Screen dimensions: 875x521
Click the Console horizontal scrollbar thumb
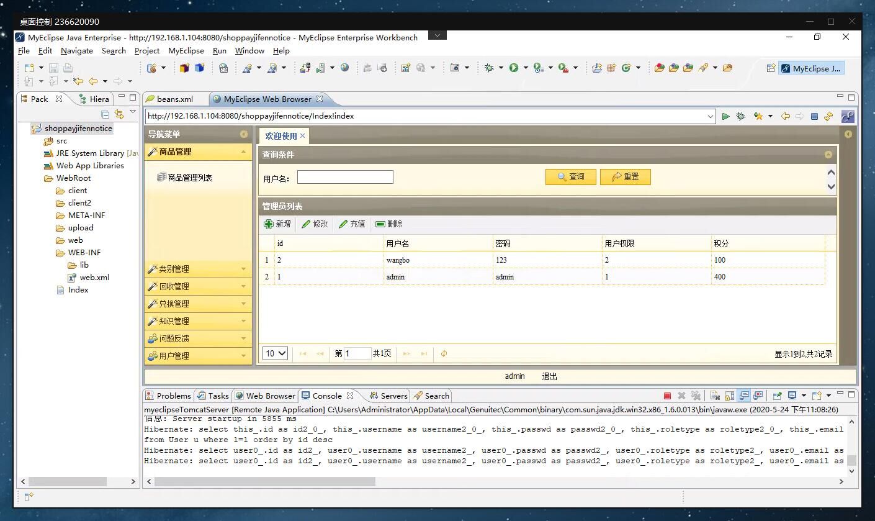(x=264, y=481)
